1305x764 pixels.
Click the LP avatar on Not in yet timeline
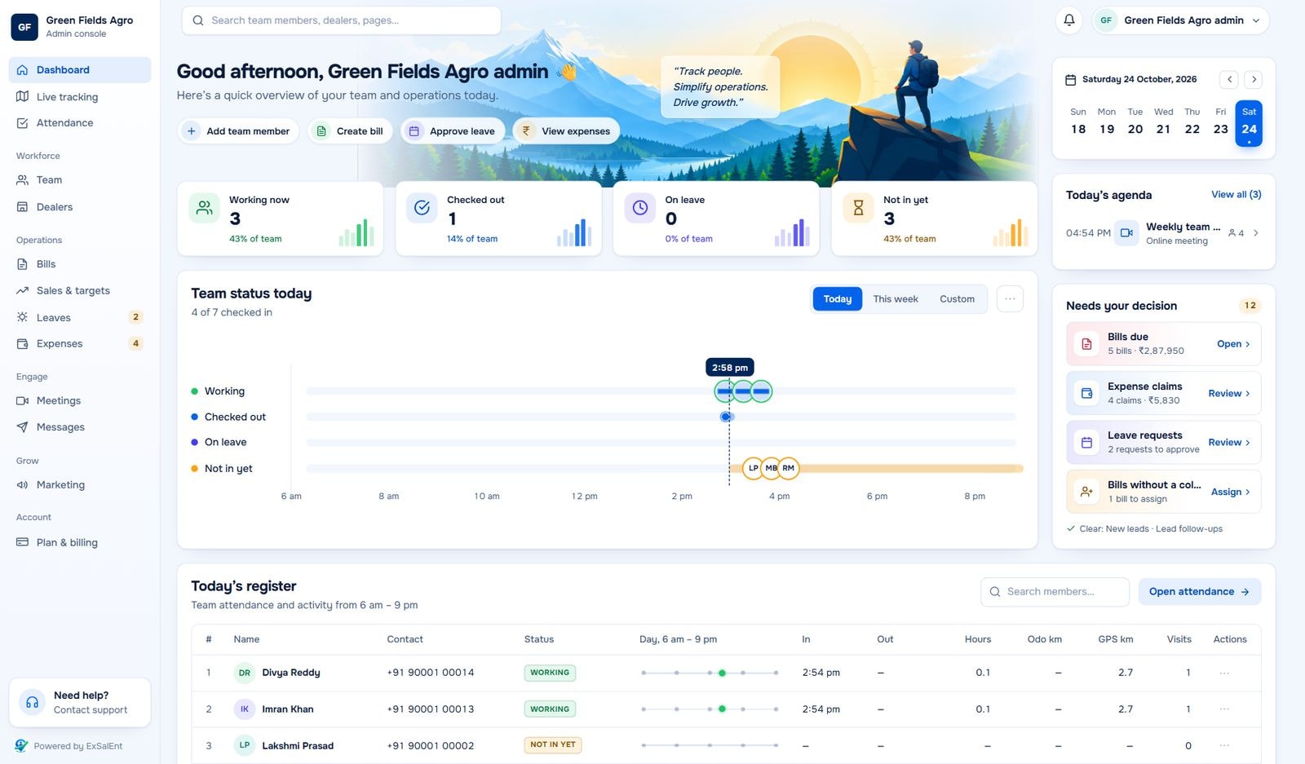[x=754, y=468]
